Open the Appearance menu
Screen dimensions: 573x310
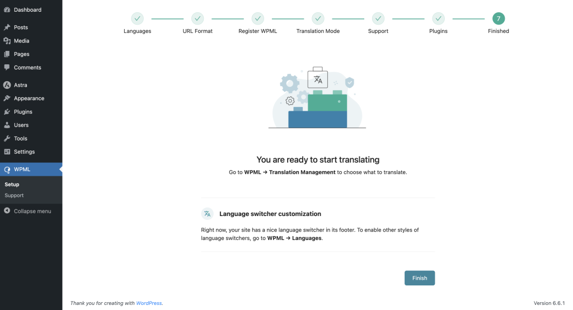click(x=31, y=98)
